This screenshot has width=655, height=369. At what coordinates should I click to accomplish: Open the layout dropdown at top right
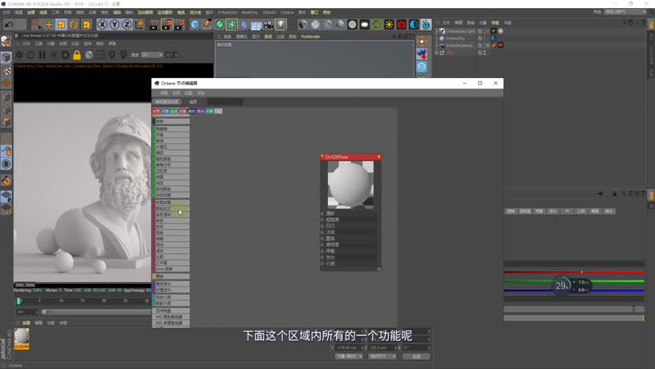click(x=625, y=12)
